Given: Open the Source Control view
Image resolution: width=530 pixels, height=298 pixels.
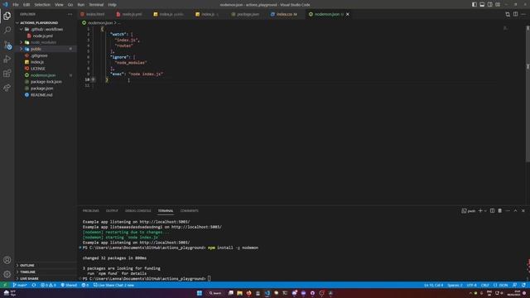Looking at the screenshot, I should coord(7,45).
